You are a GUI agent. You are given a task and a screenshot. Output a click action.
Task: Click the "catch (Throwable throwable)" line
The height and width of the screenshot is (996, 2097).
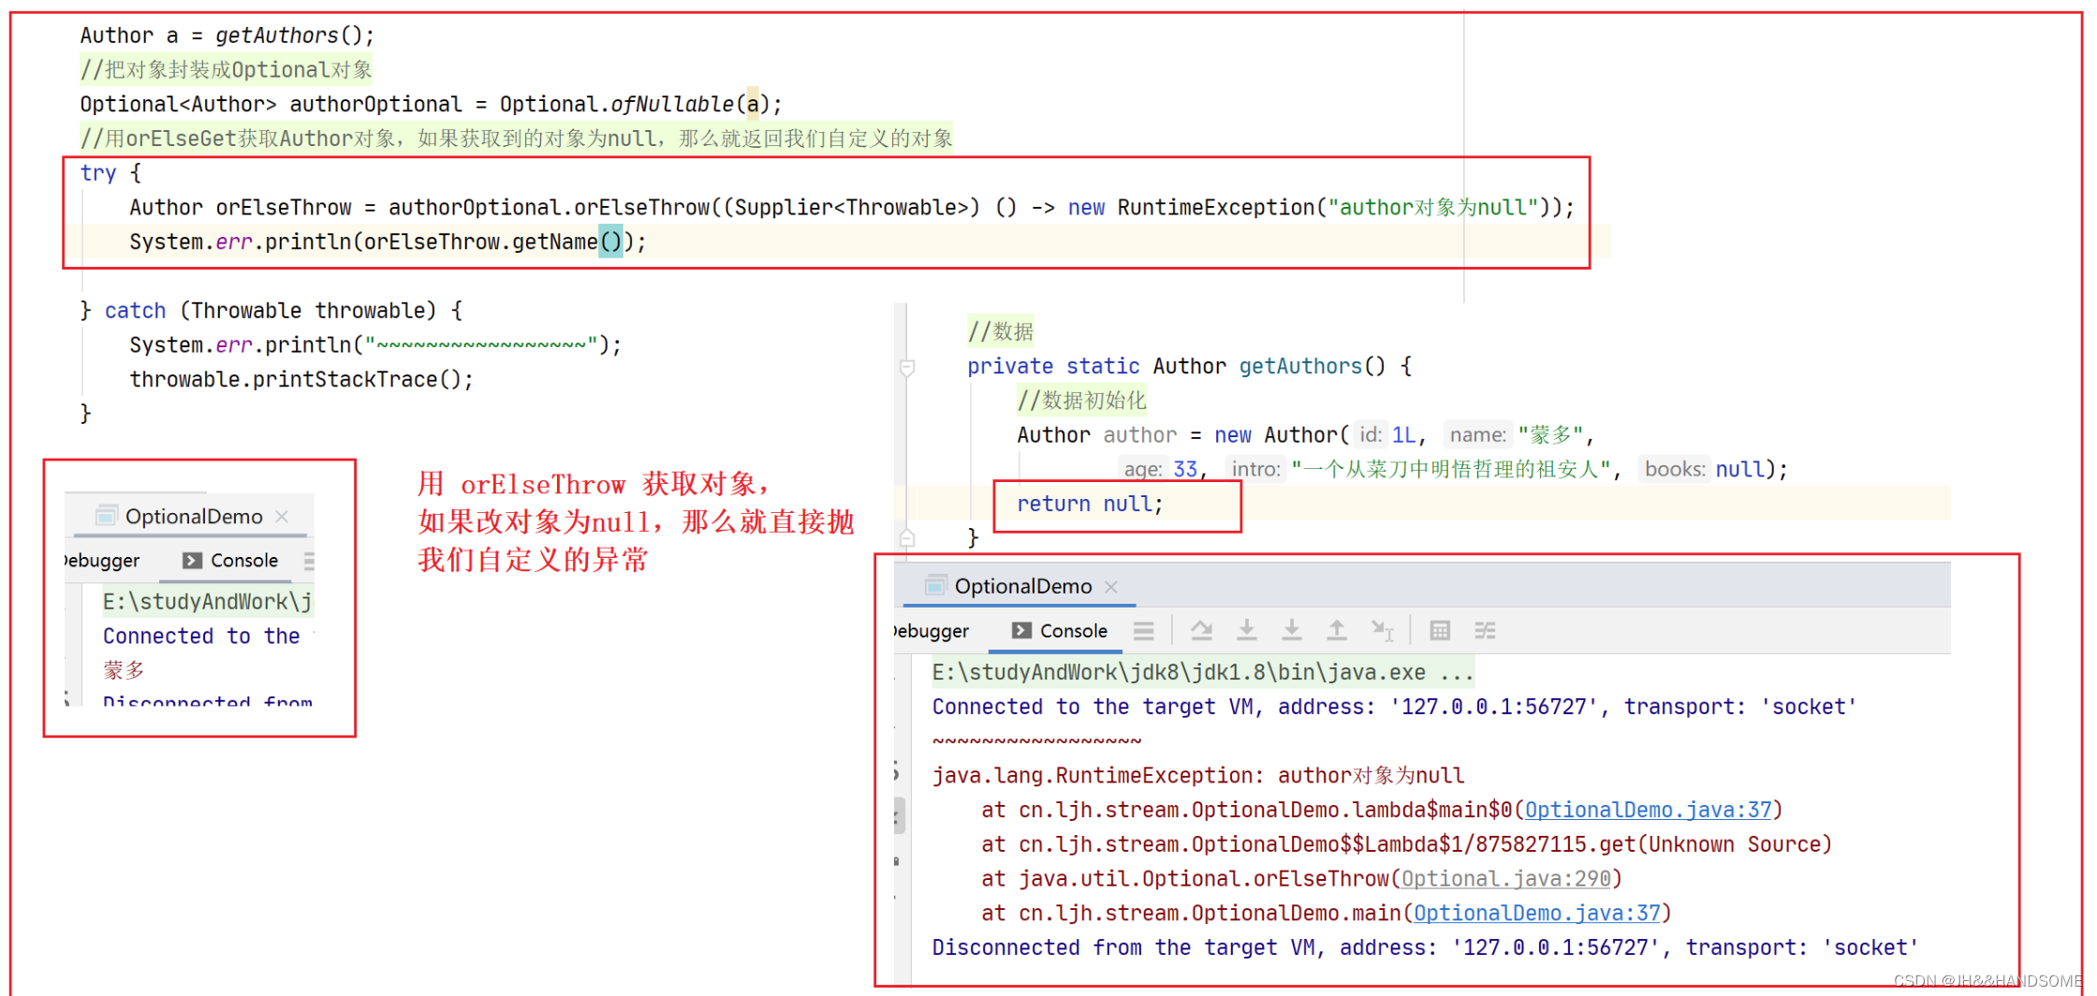[x=271, y=311]
